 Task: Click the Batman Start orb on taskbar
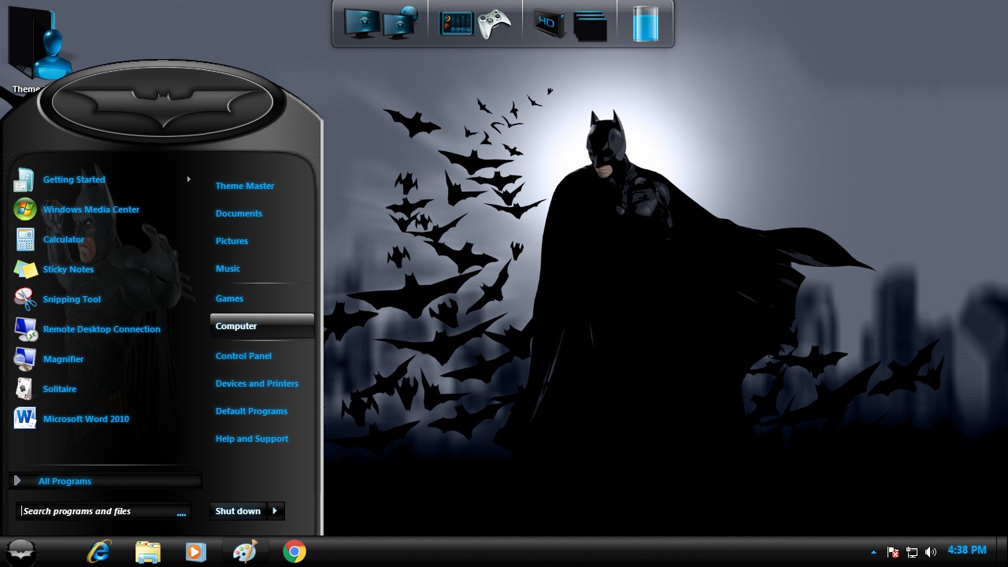(x=21, y=551)
